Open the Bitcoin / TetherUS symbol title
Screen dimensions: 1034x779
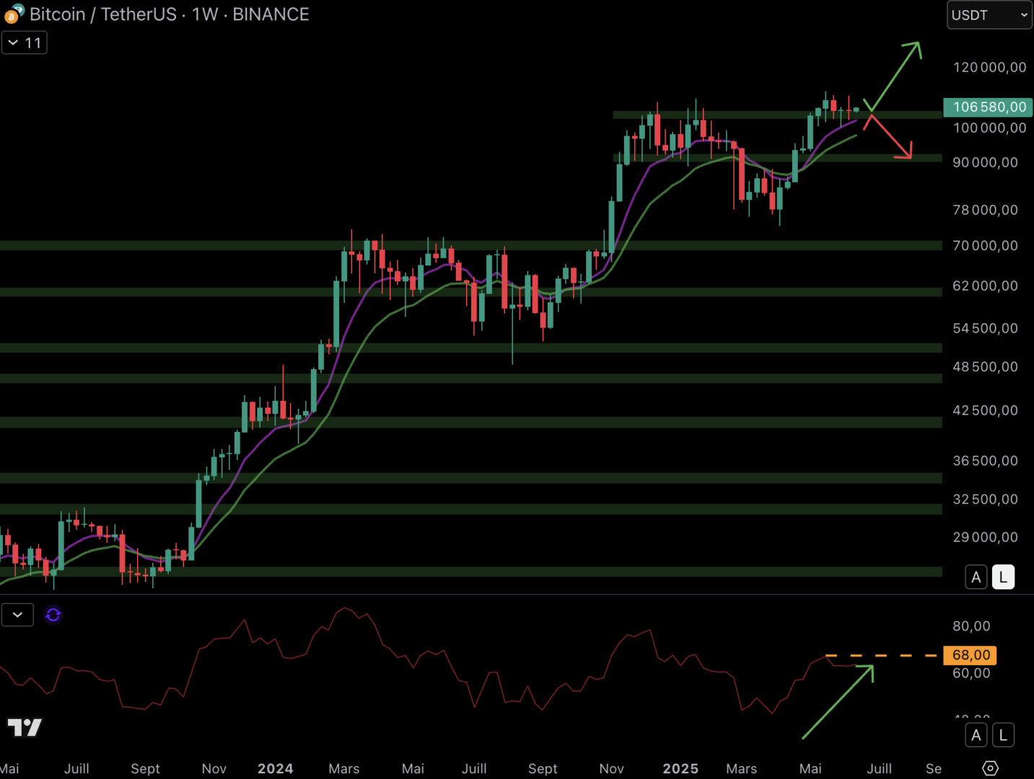click(x=169, y=14)
